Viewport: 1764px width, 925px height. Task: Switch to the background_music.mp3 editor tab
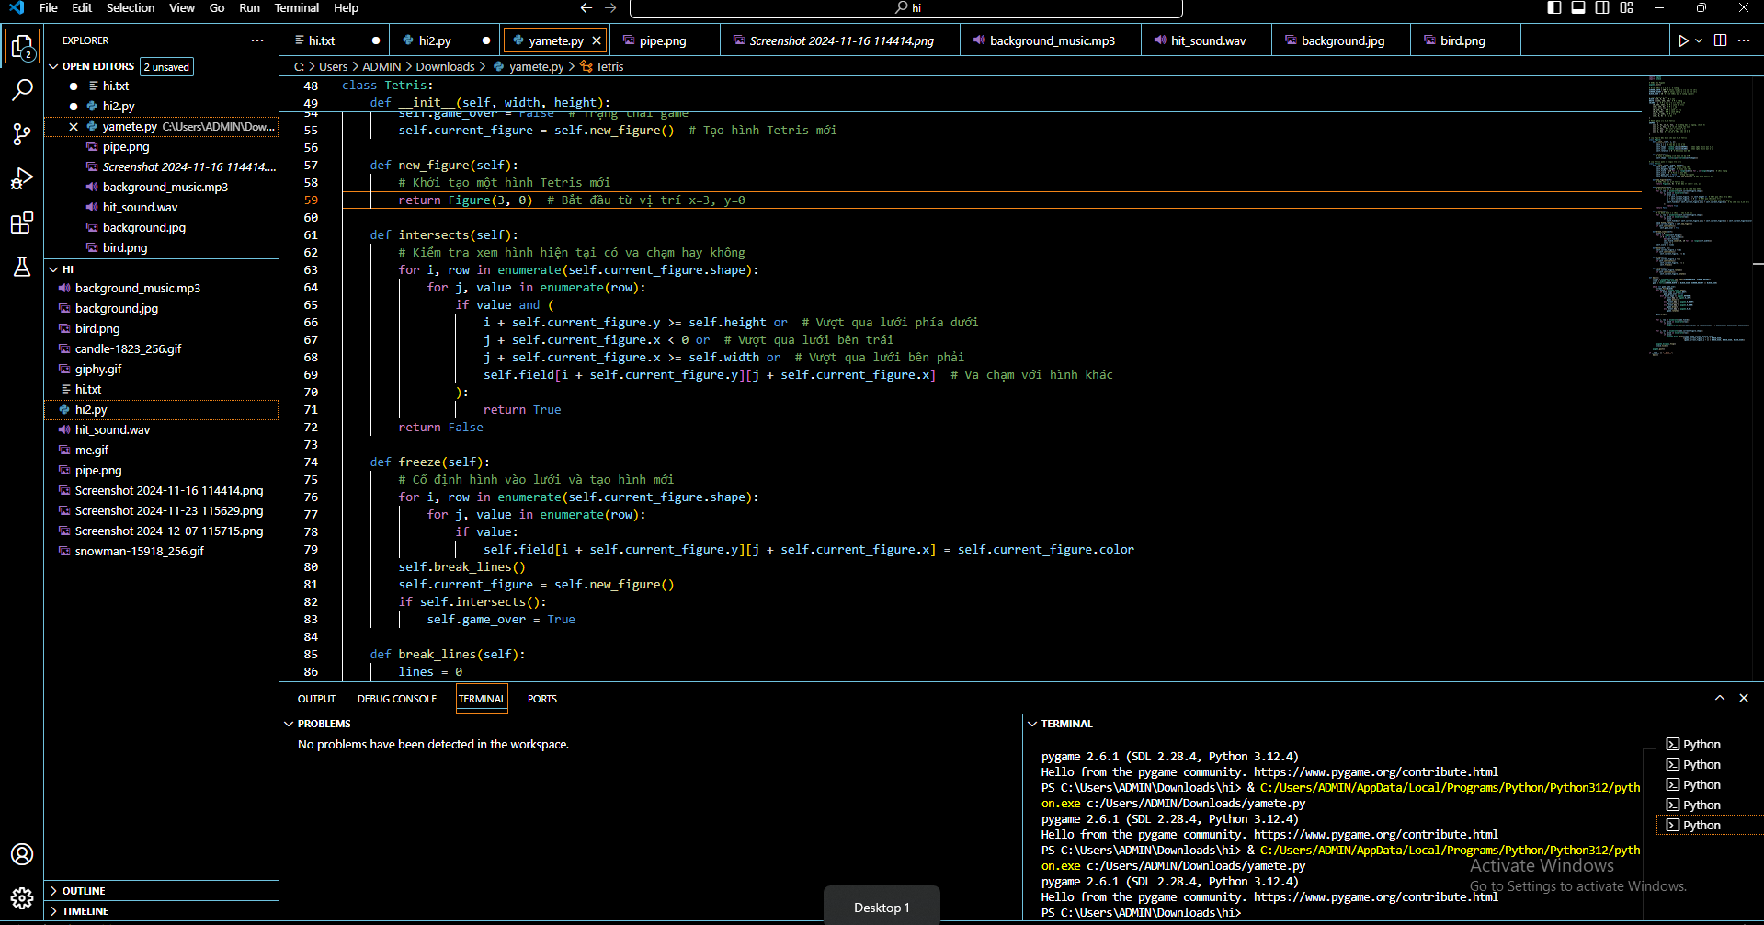[x=1051, y=40]
